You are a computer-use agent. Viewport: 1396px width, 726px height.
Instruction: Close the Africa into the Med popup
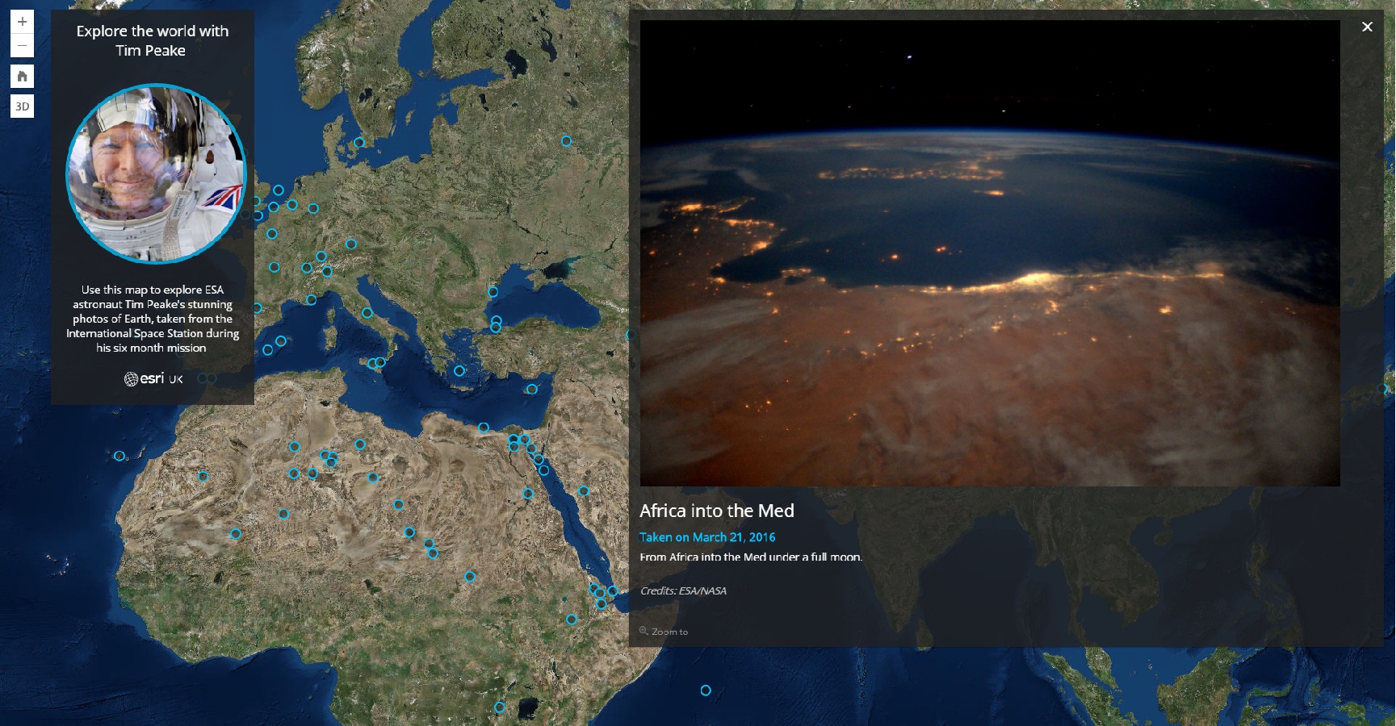1367,27
